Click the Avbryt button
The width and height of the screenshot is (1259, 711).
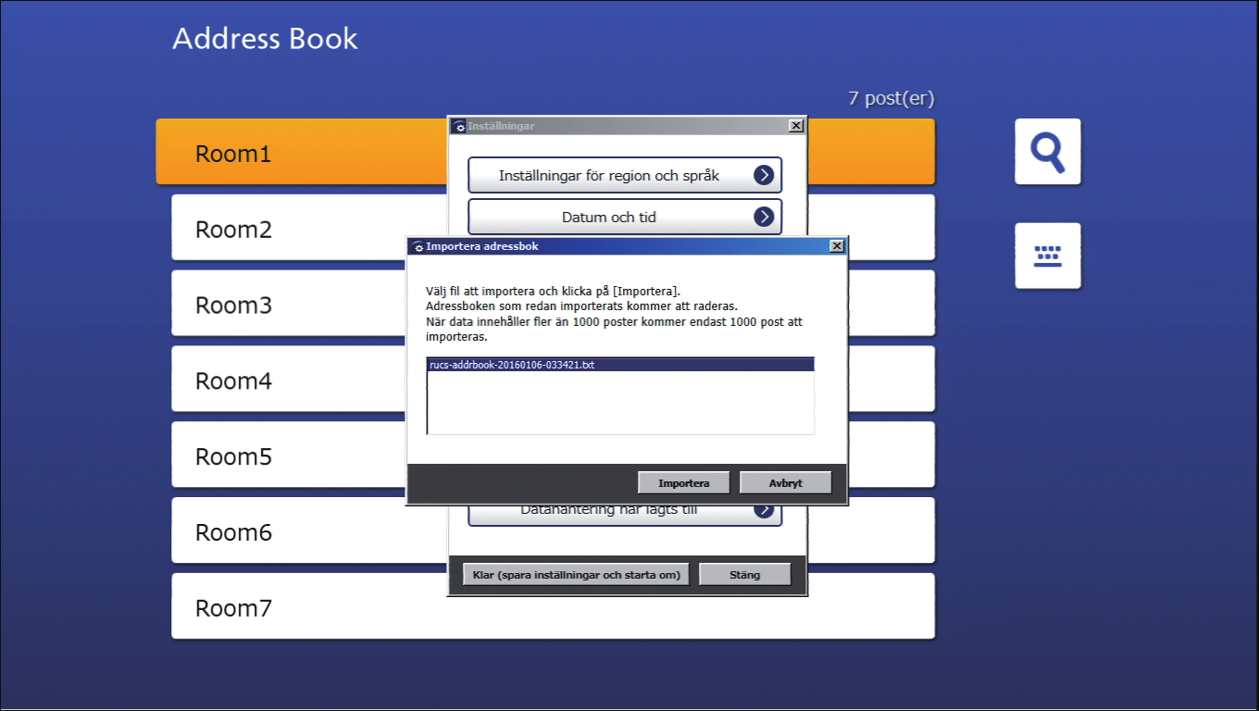(786, 483)
